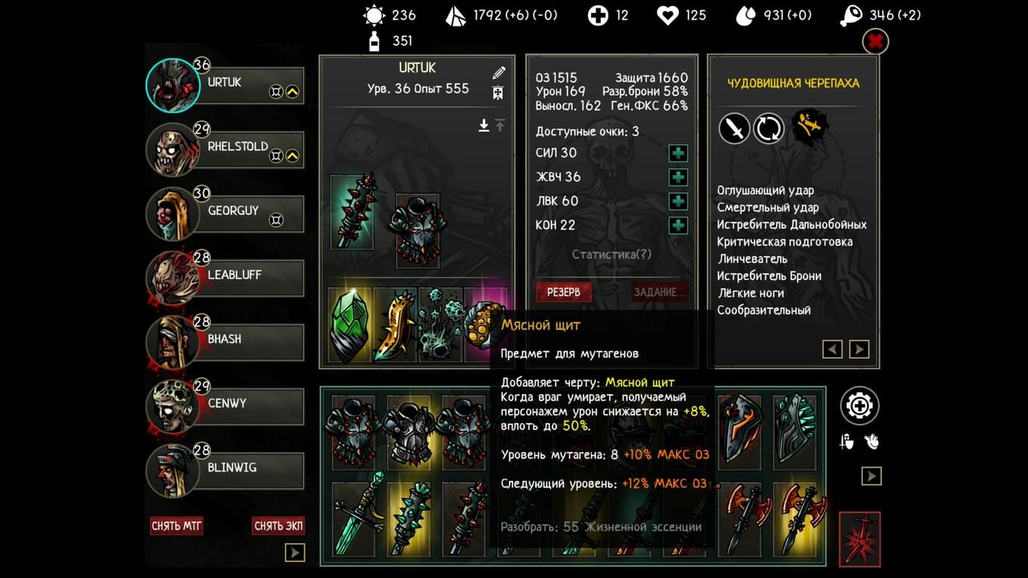Raise КОН stat with the plus button
The height and width of the screenshot is (578, 1028).
(678, 225)
